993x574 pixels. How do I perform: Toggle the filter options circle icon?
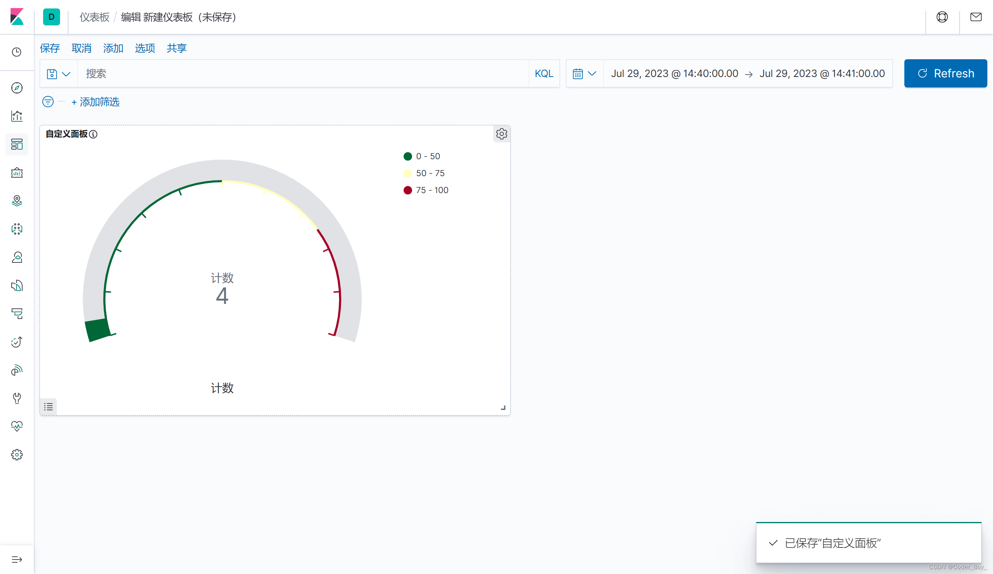point(48,102)
